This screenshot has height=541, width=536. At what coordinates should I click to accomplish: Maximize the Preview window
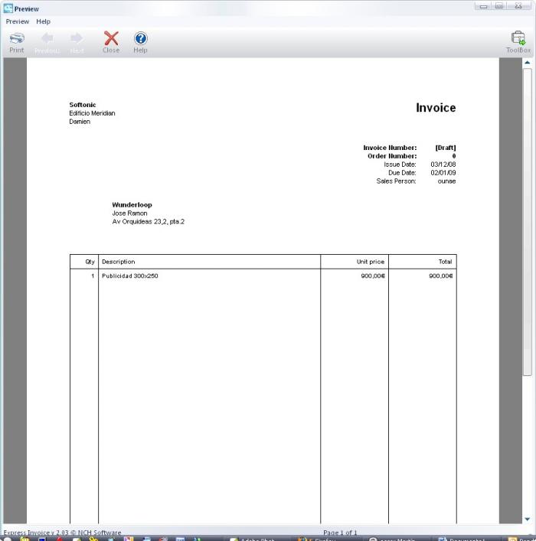tap(499, 6)
